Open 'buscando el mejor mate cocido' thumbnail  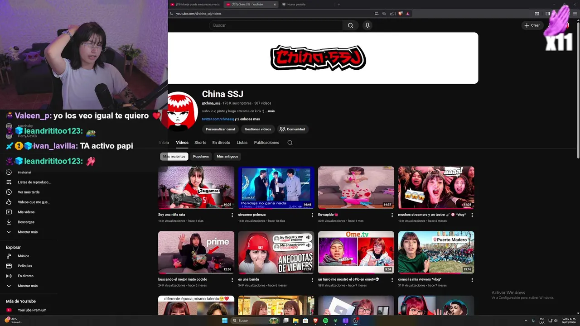196,252
